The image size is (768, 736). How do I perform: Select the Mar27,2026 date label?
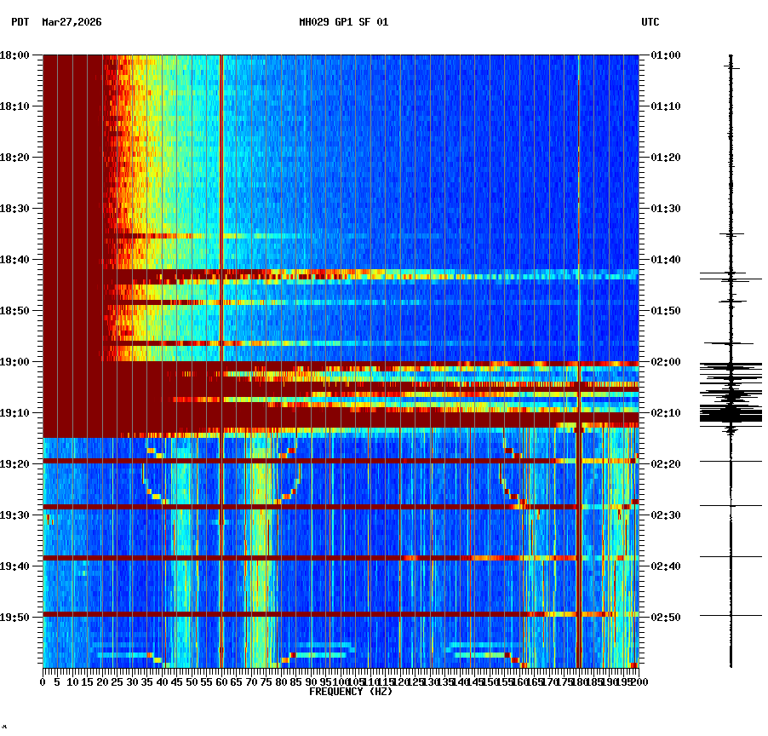[x=71, y=24]
